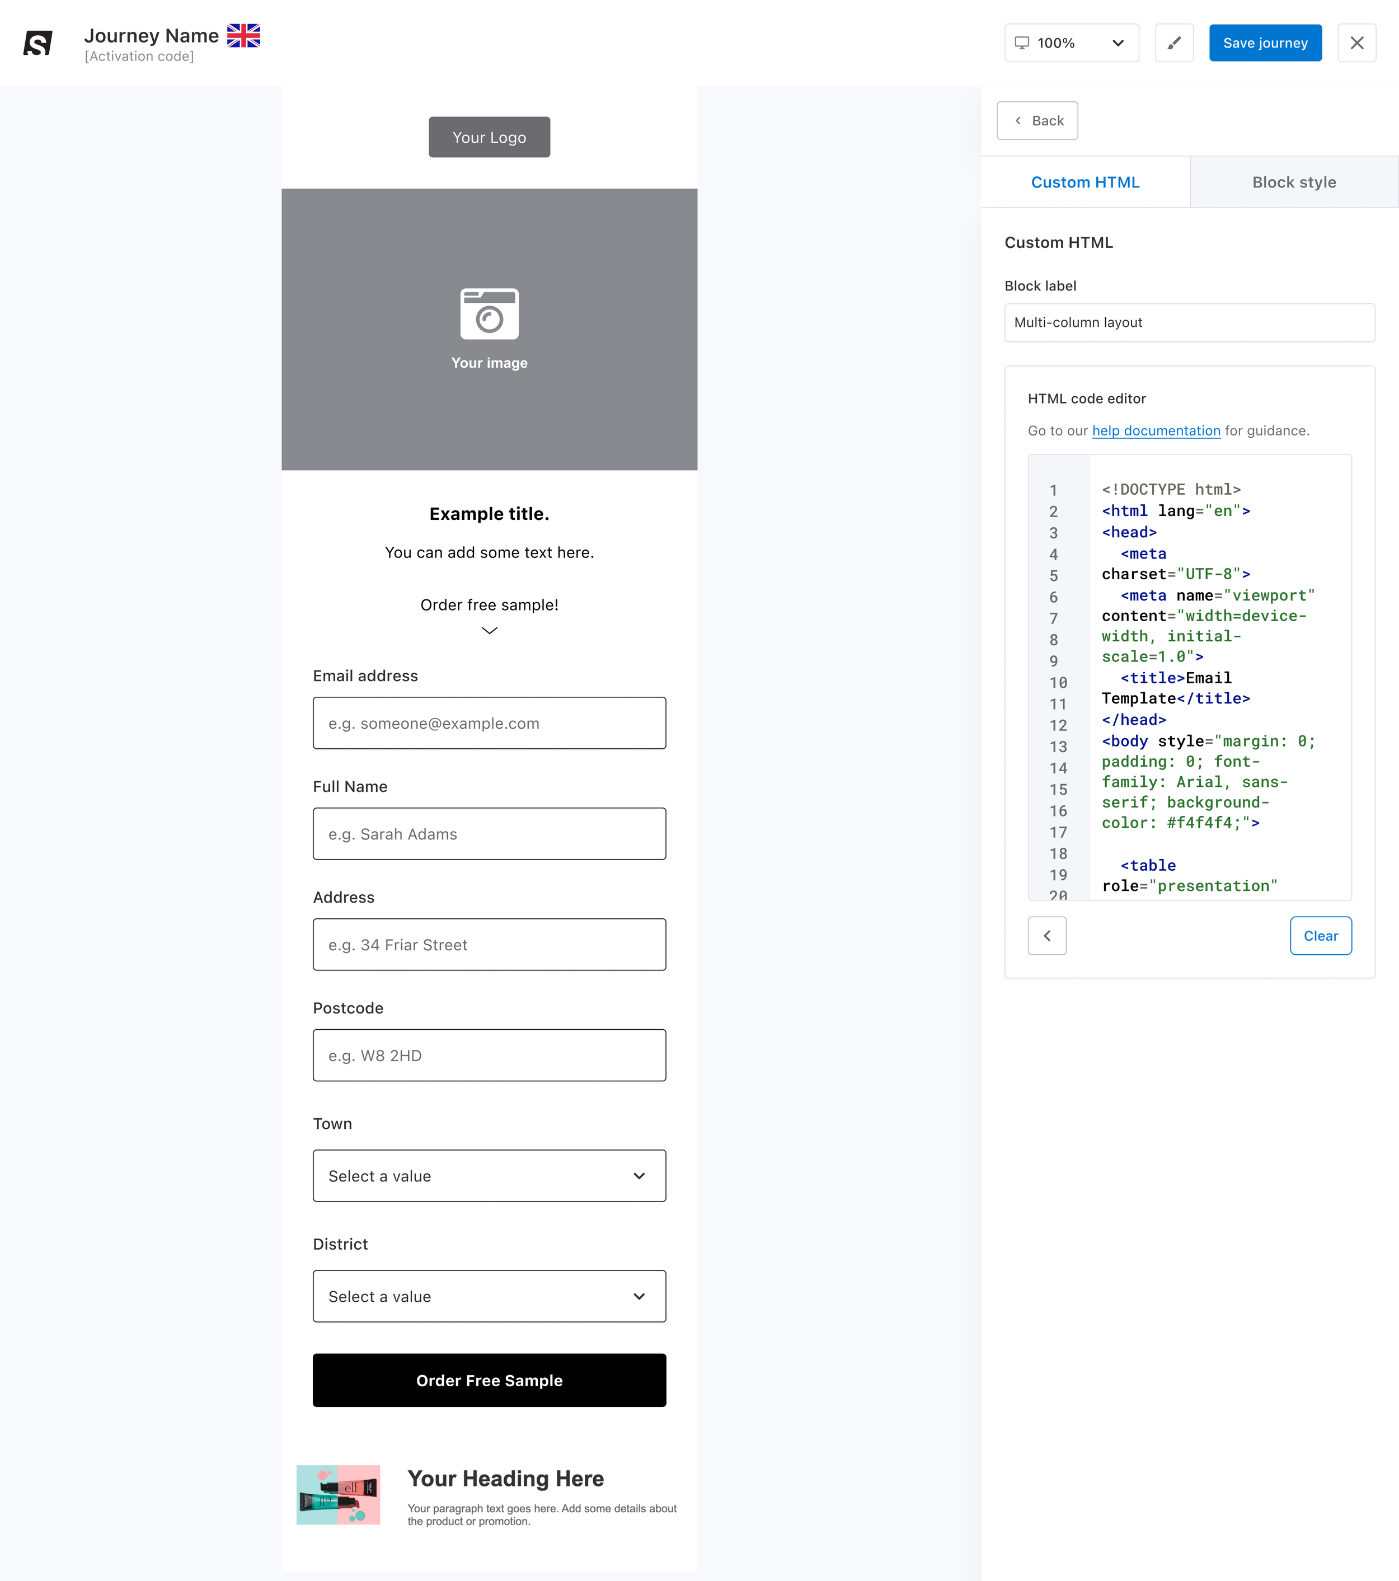Go back using the Back button
This screenshot has width=1399, height=1581.
coord(1037,121)
